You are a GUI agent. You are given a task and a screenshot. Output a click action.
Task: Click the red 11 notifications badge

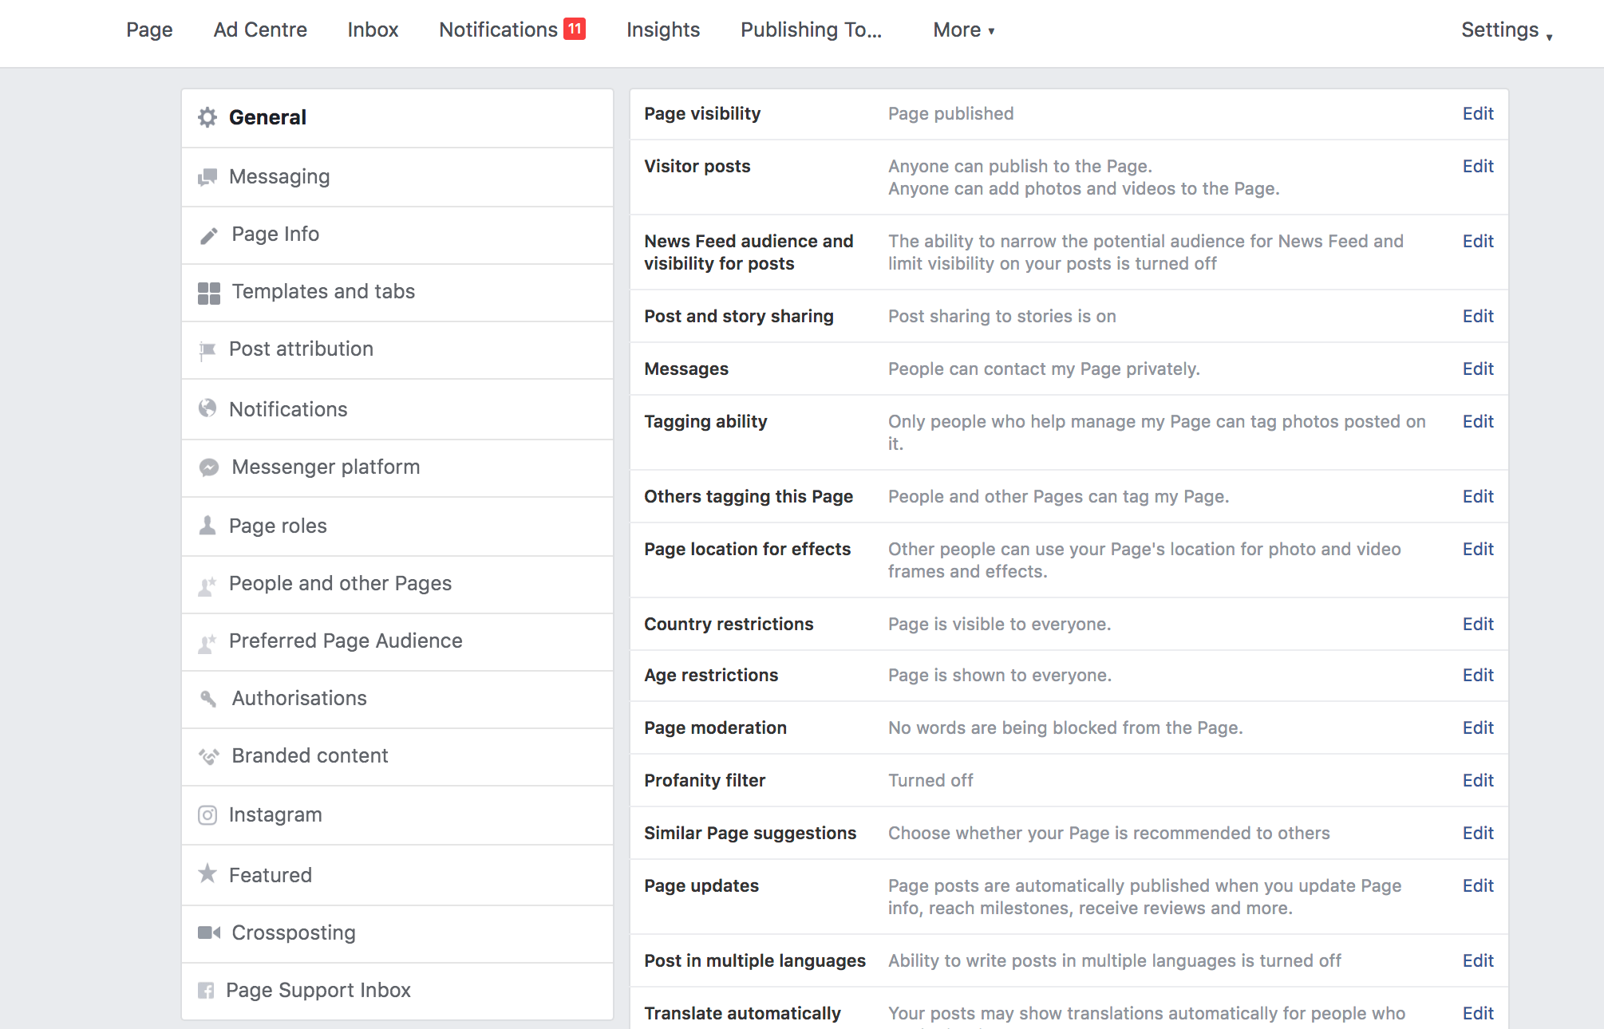click(x=575, y=28)
